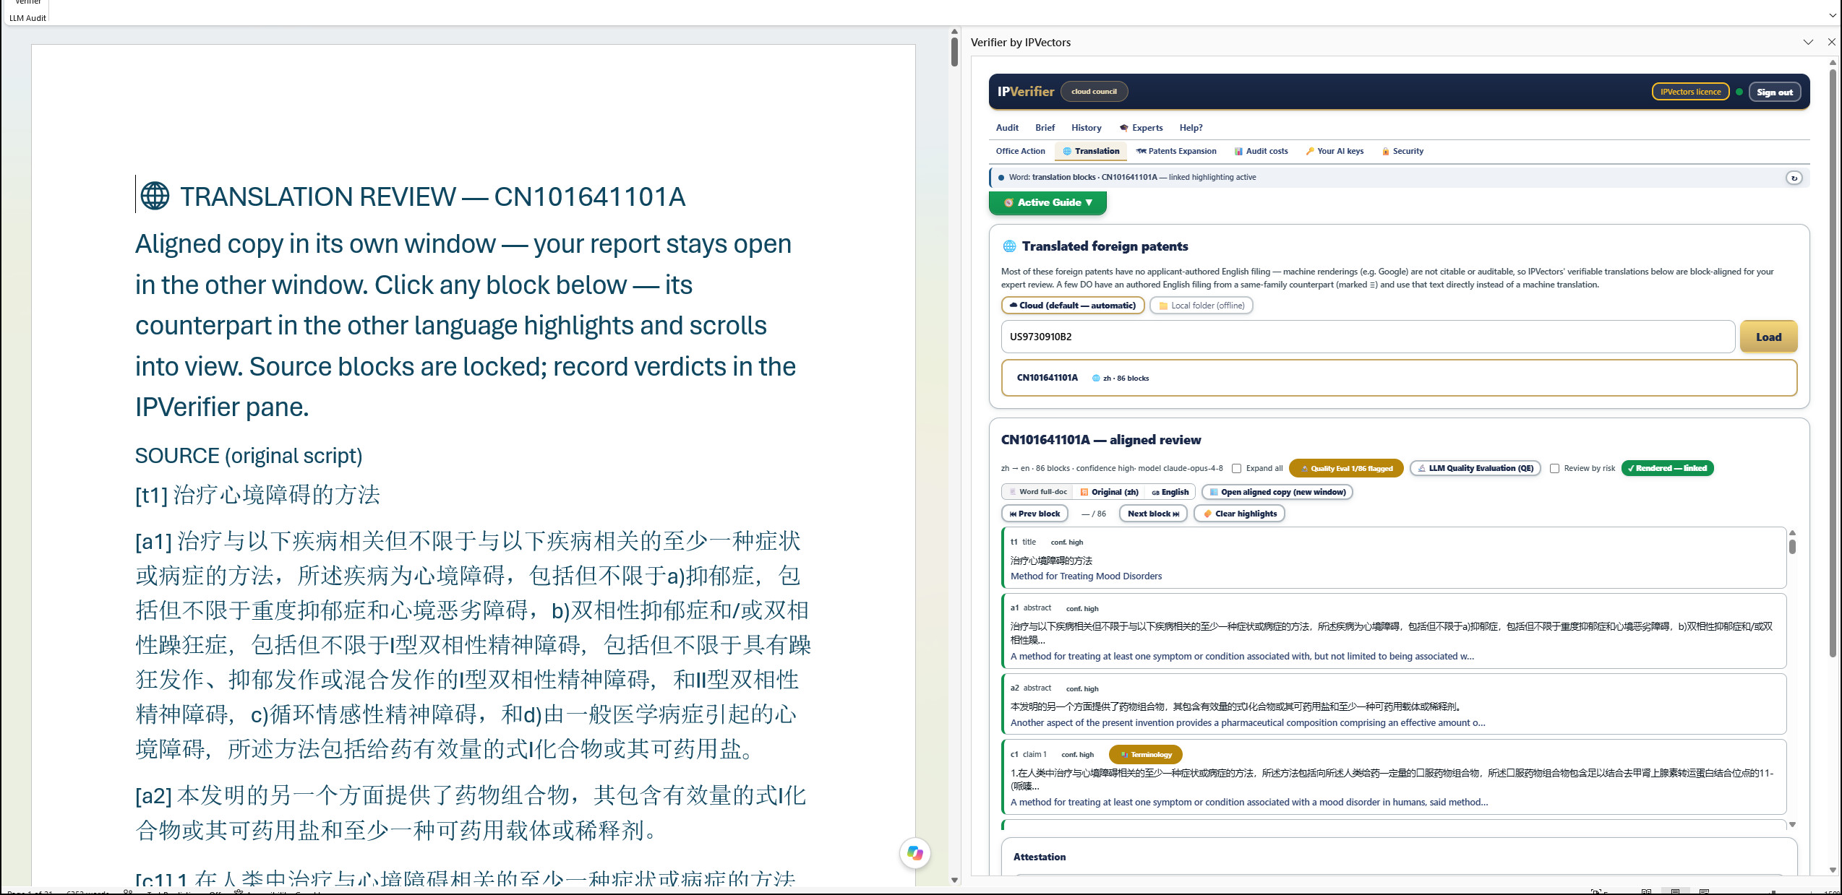Select Local folder (offline) source
This screenshot has height=895, width=1842.
(1201, 306)
